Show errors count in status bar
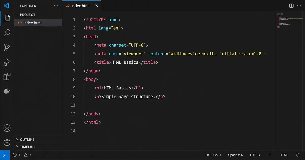The image size is (305, 160). [x=16, y=155]
